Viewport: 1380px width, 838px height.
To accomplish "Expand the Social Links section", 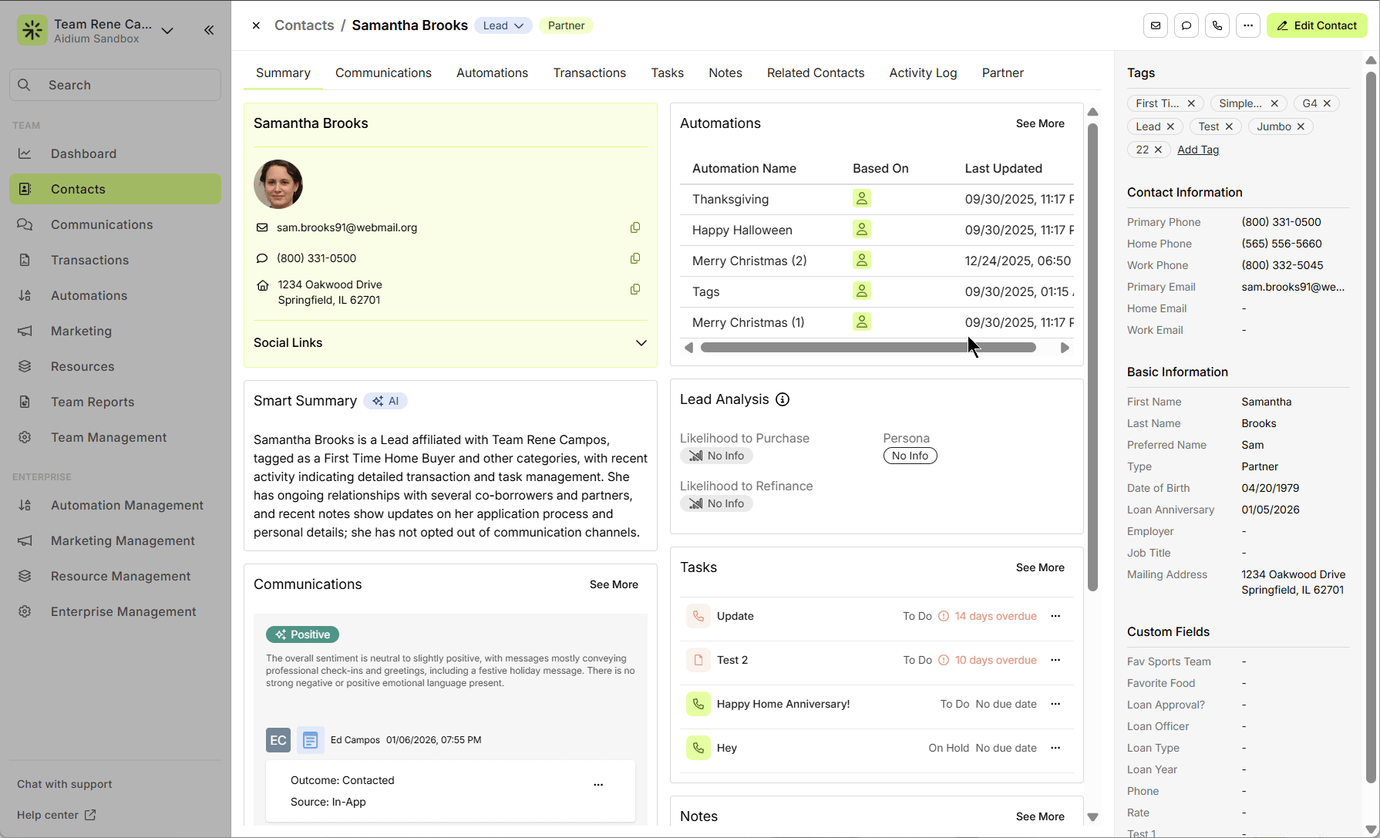I will [641, 343].
